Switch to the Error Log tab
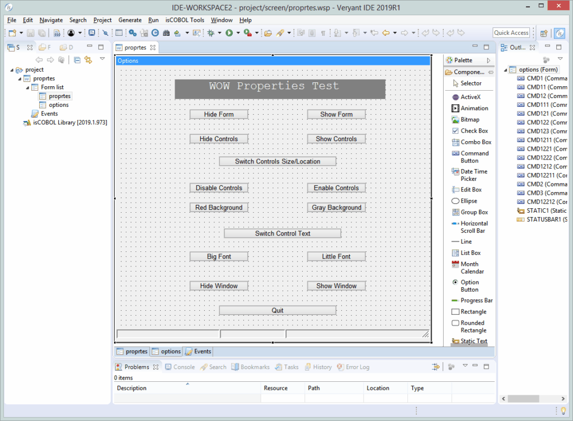Image resolution: width=573 pixels, height=421 pixels. click(x=353, y=367)
